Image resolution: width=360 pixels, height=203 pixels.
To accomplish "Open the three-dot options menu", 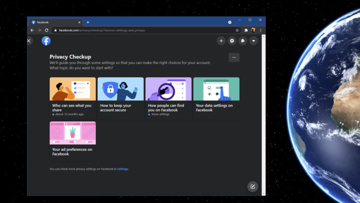I will click(234, 57).
